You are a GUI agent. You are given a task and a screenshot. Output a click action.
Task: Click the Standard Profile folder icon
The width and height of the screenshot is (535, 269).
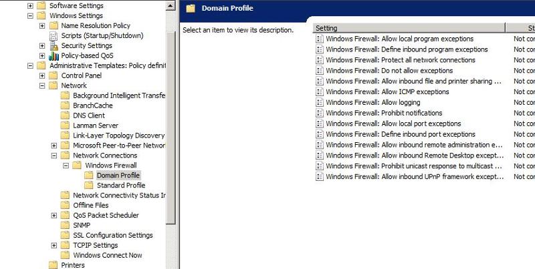tap(89, 186)
